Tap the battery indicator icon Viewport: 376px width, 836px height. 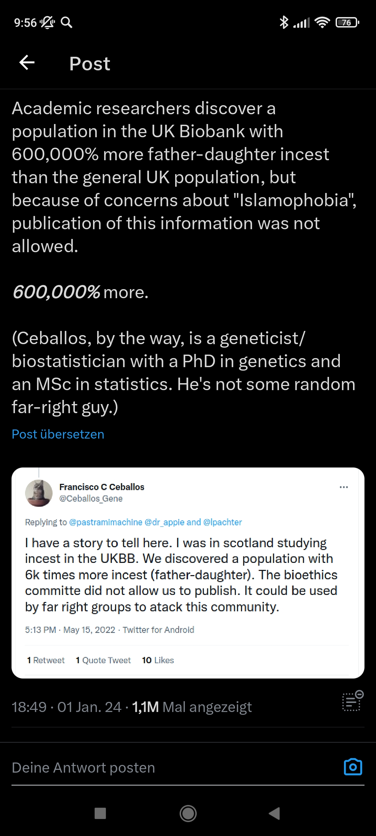[x=347, y=23]
